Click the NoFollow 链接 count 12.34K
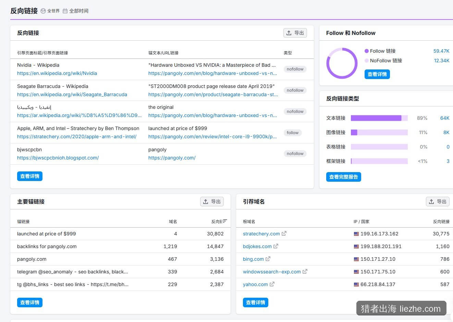The width and height of the screenshot is (453, 322). tap(442, 61)
